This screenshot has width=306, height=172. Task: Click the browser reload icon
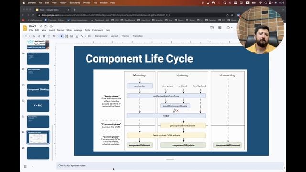click(x=33, y=15)
